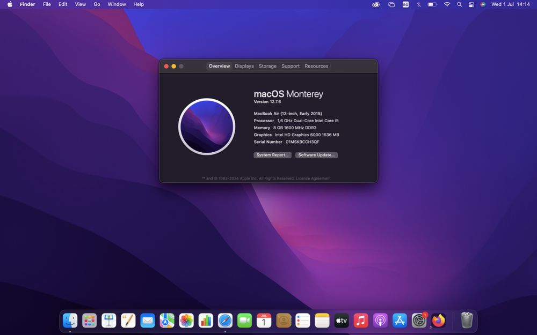Start FaceTime from the Dock
537x335 pixels.
point(244,321)
